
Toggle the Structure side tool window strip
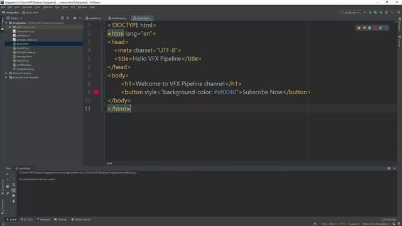pos(3,187)
